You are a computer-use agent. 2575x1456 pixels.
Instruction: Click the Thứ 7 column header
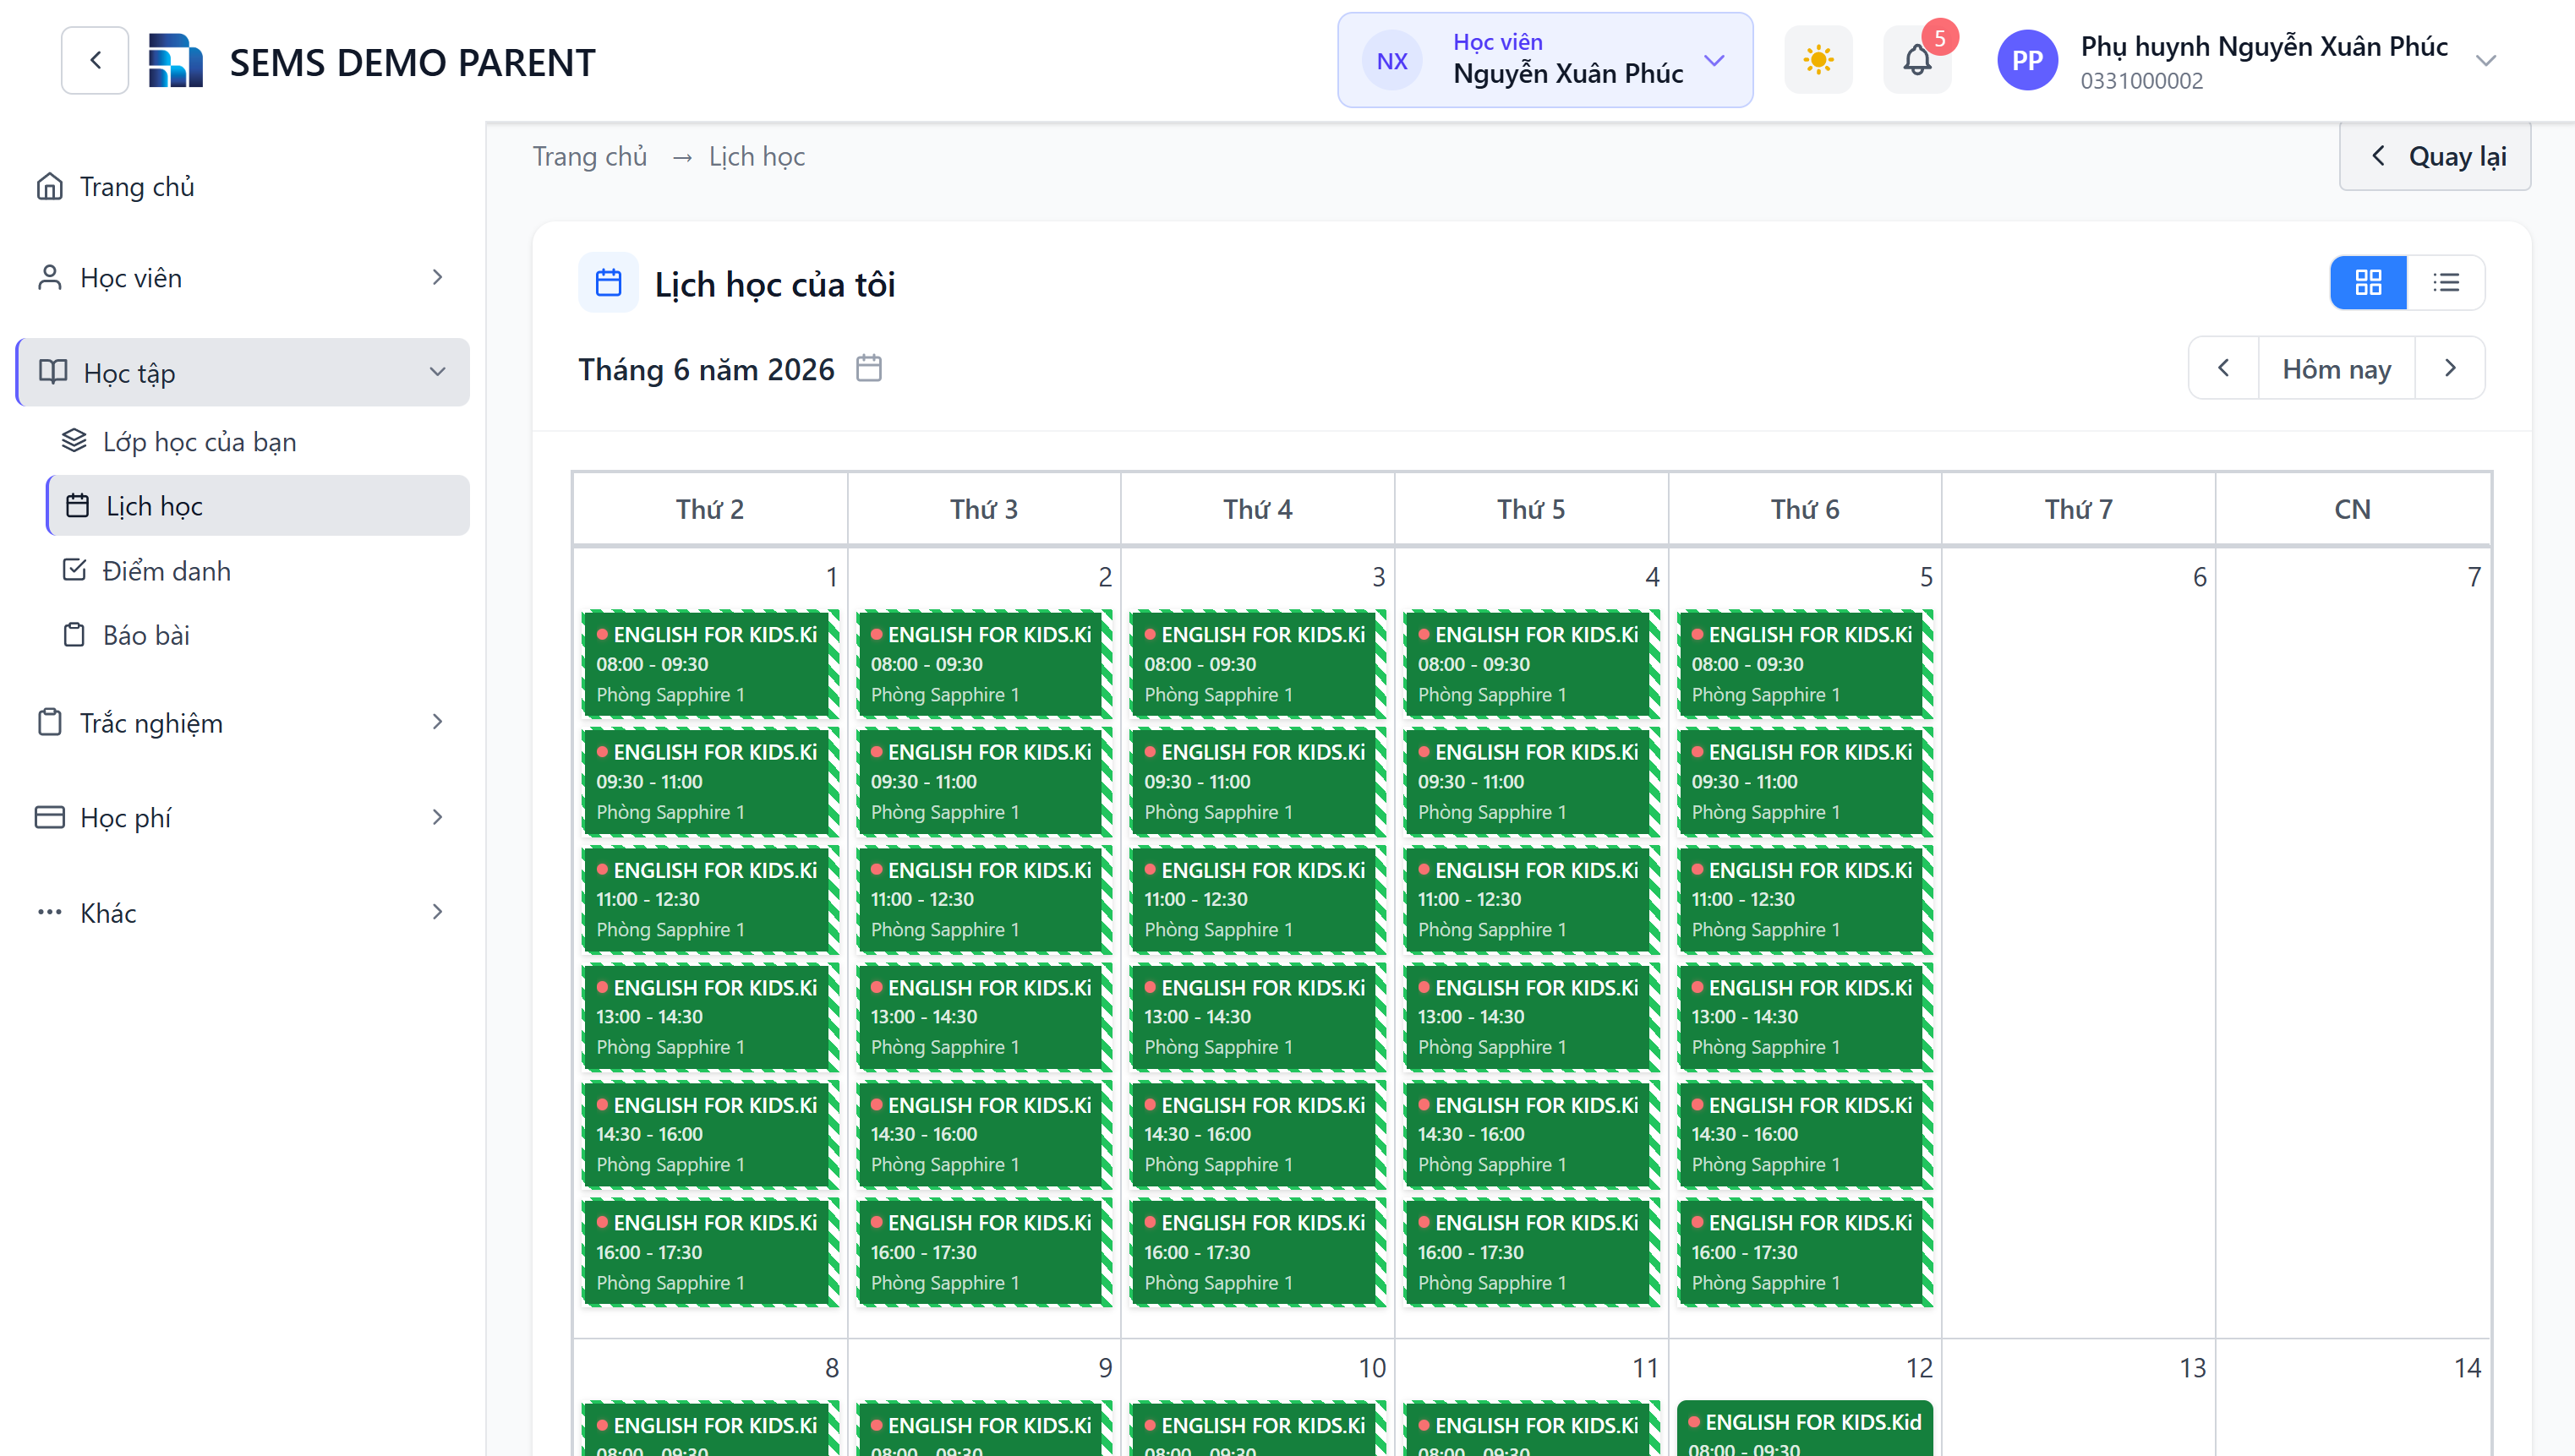[2078, 509]
